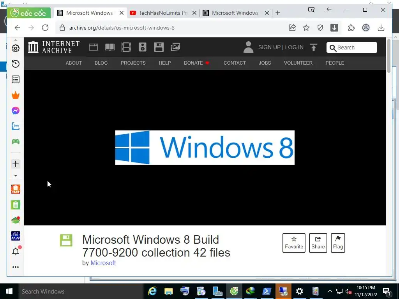Open a new browser tab
The width and height of the screenshot is (399, 299).
[x=278, y=13]
